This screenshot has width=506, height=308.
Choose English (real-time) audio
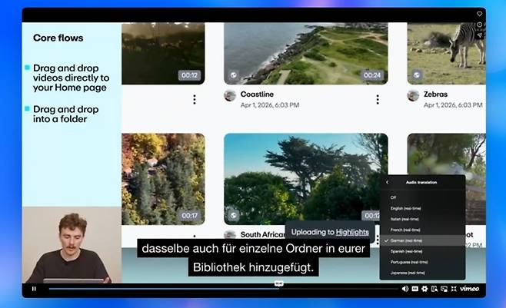click(422, 208)
